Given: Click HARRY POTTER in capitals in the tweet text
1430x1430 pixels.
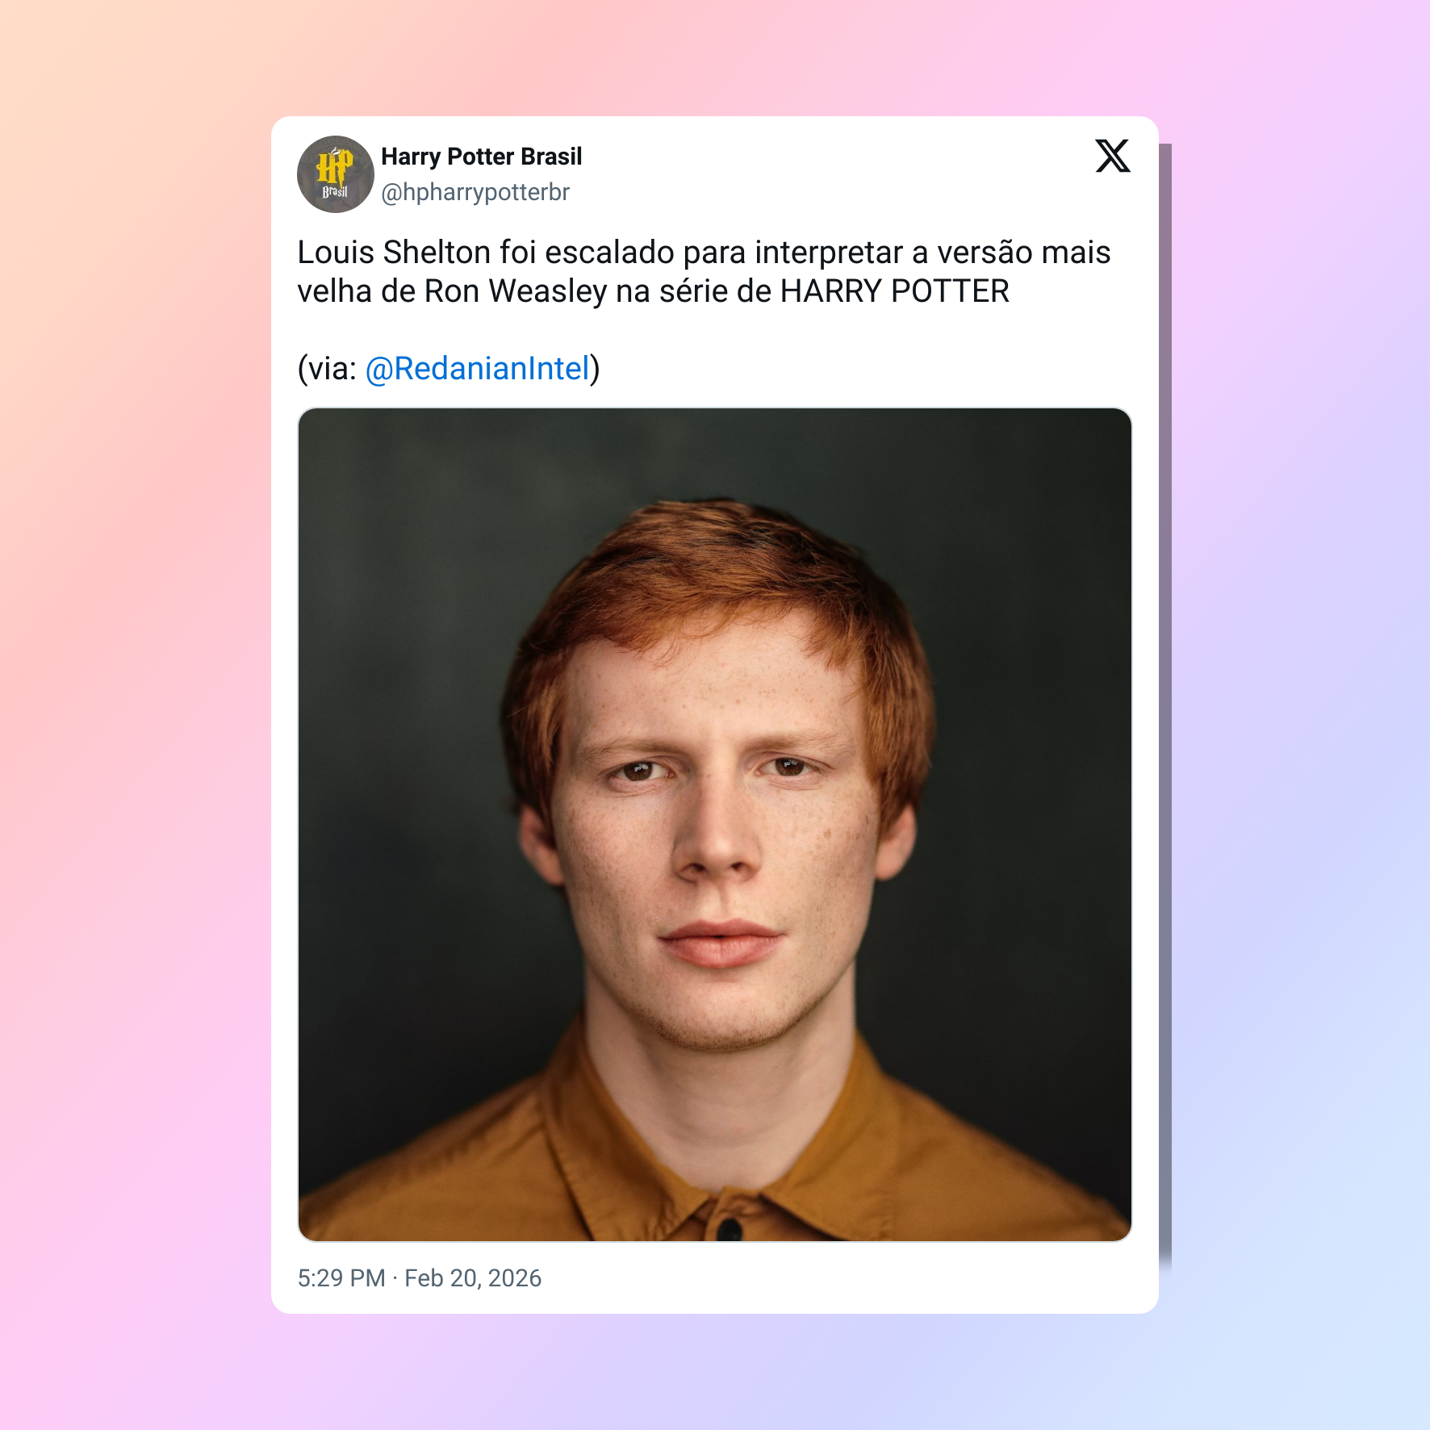Looking at the screenshot, I should 894,291.
